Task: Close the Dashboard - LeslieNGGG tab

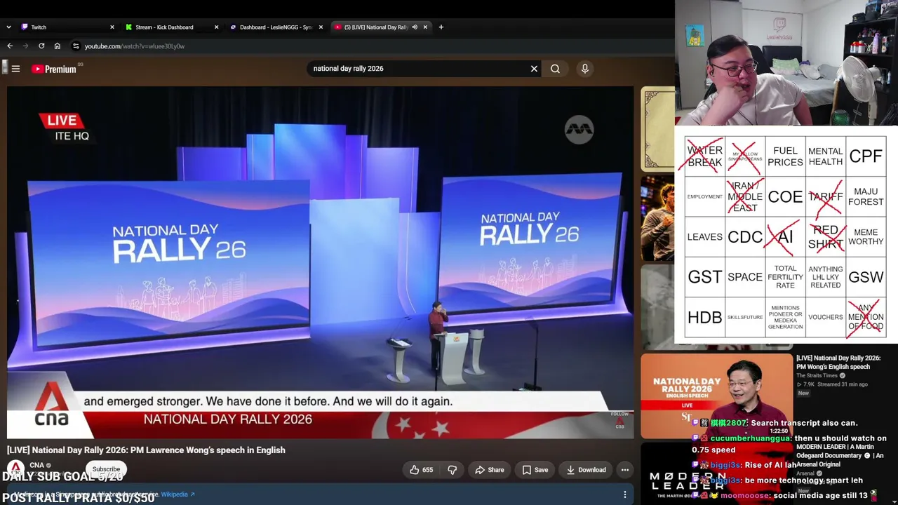Action: (x=321, y=27)
